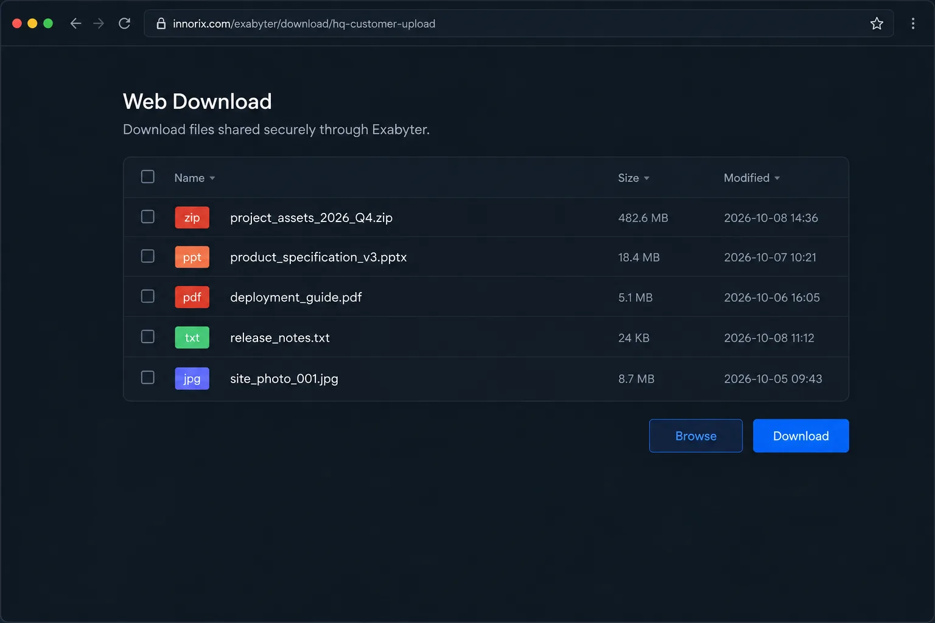935x623 pixels.
Task: Click the file name product_specification_v3.pptx
Action: click(318, 257)
